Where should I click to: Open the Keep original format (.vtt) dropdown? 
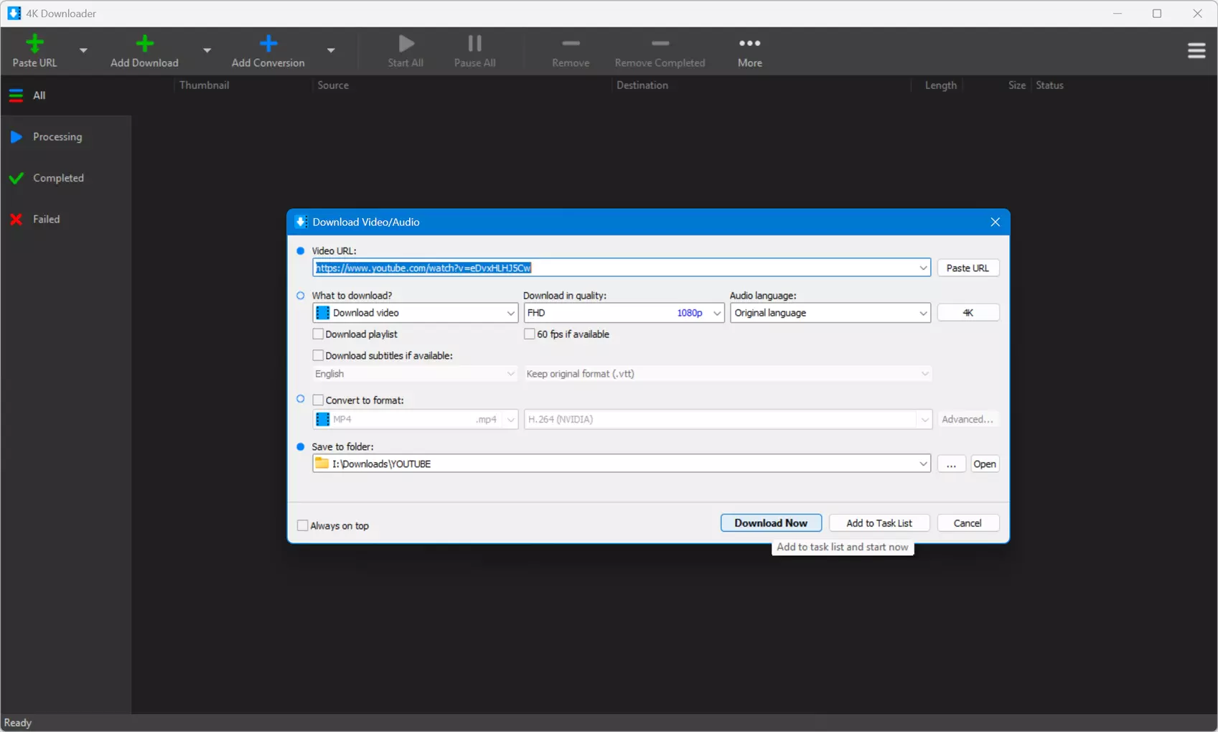pos(728,374)
